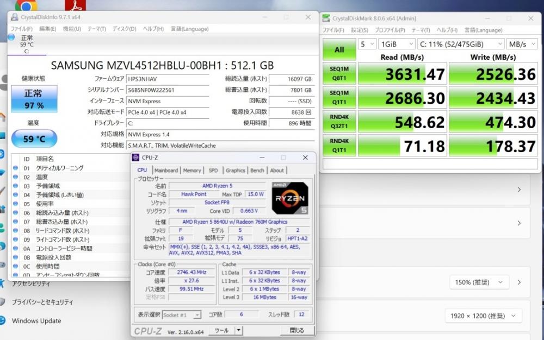
Task: Switch to the Bench tab in CPU-Z
Action: [257, 171]
